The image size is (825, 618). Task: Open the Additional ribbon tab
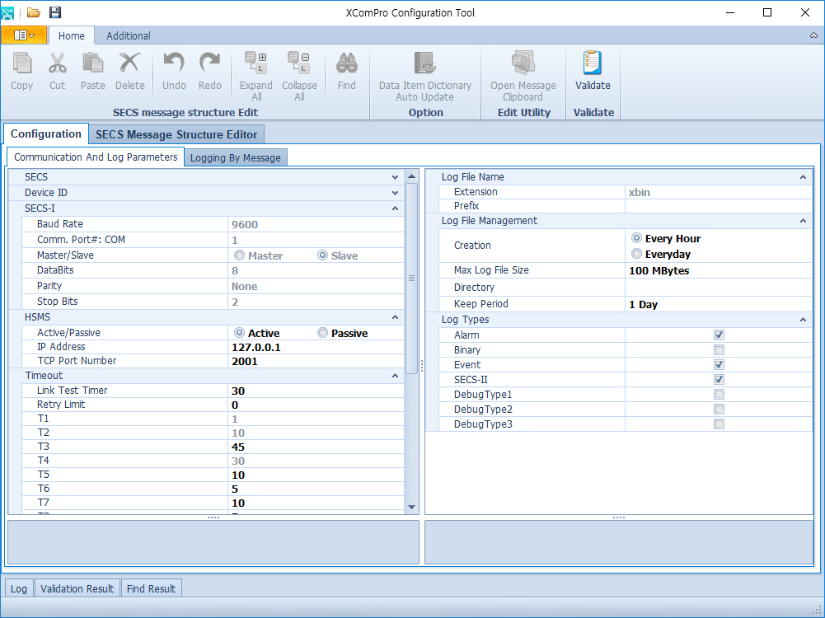129,35
